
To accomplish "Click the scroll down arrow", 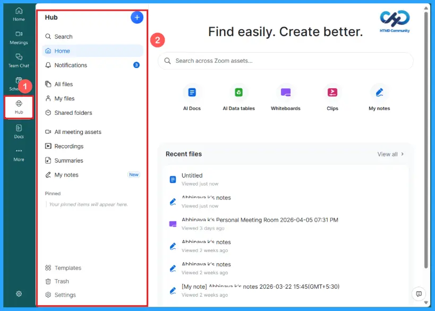I will 426,302.
